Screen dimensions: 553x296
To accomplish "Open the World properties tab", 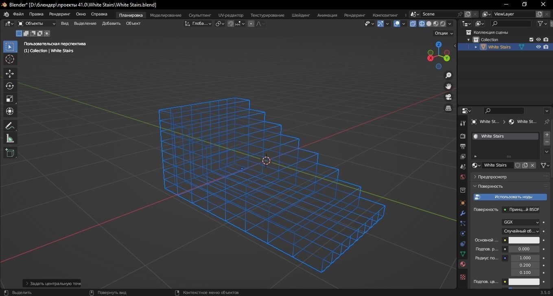I will click(463, 177).
